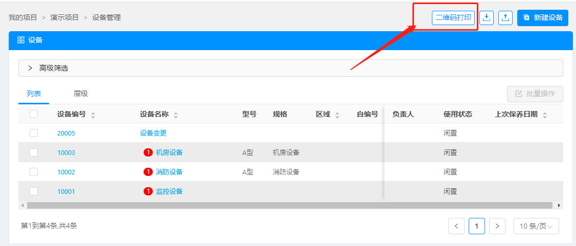Select checkbox for device 10002
The image size is (576, 246).
34,172
